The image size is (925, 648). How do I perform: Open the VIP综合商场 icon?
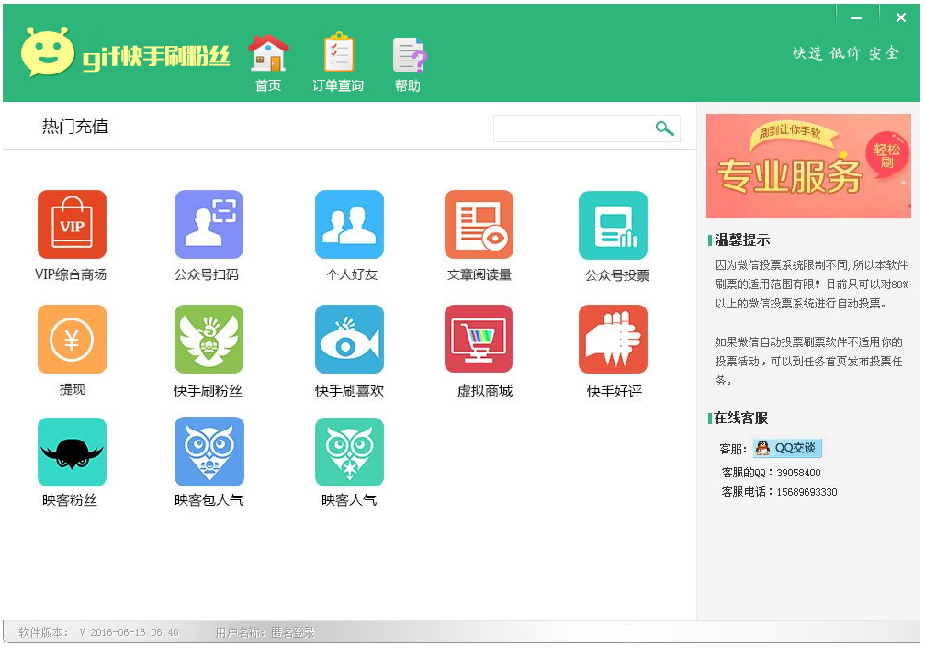click(72, 225)
